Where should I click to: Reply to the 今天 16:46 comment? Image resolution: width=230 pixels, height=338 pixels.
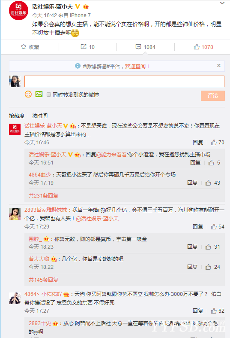(x=198, y=142)
